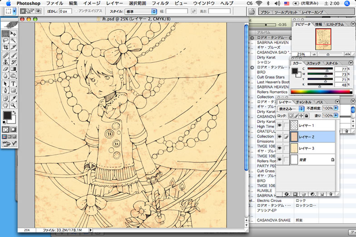Image resolution: width=356 pixels, height=237 pixels.
Task: Open tool preset picker dropdown arrow
Action: [15, 11]
